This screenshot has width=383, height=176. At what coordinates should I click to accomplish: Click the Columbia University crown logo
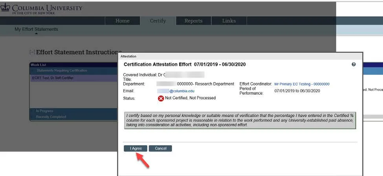(5, 7)
